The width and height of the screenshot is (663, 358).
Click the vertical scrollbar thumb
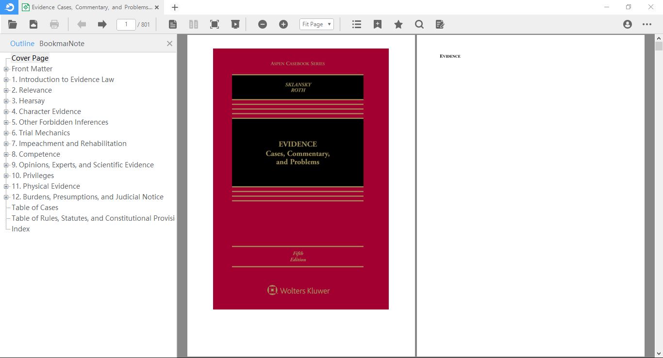tap(659, 47)
